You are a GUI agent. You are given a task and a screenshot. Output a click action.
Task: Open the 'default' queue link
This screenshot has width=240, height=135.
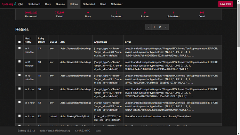[54, 116]
